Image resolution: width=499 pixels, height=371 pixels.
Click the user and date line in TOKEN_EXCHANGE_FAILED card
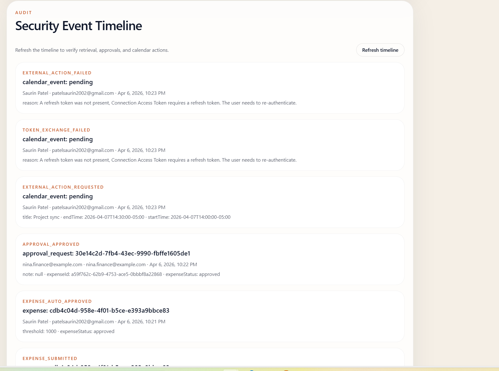[x=94, y=150]
